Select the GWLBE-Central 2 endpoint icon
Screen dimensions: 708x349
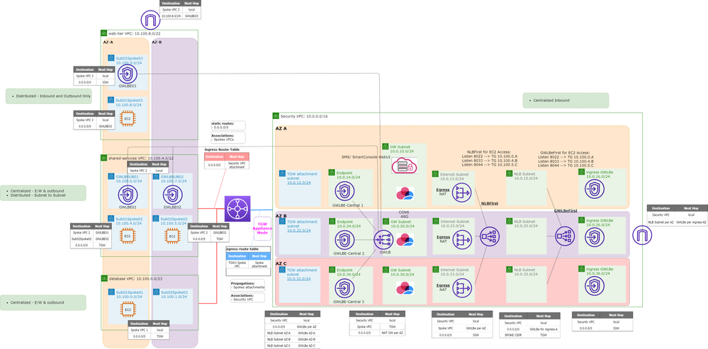click(345, 239)
